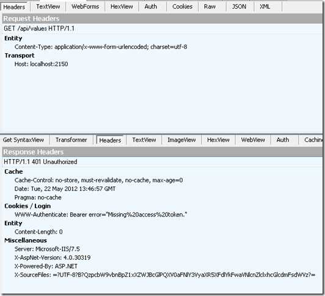Select the request Entity header group

(x=13, y=39)
